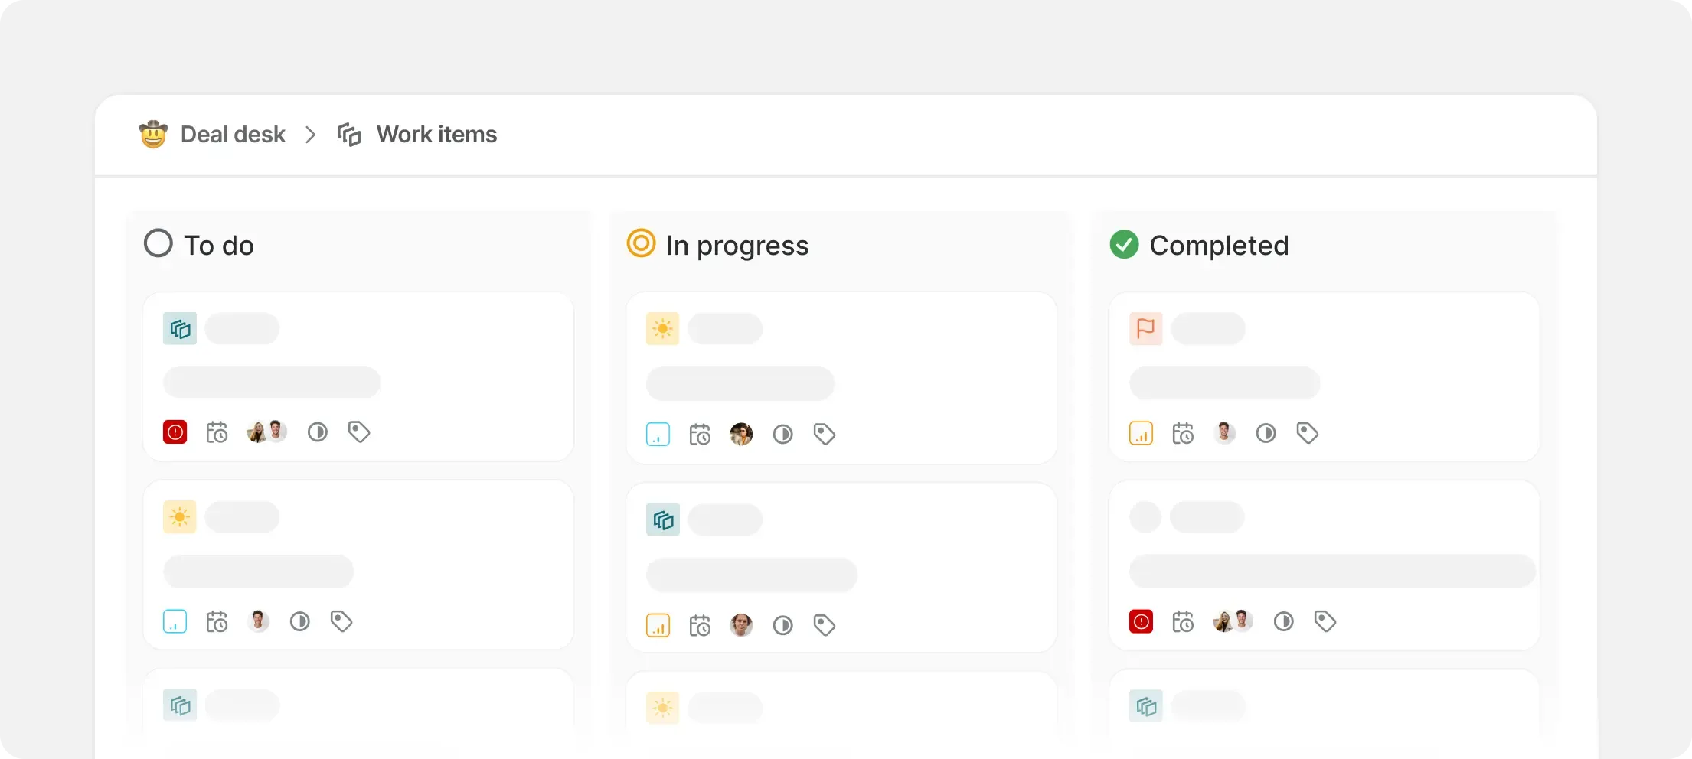
Task: Click the two assignee avatars on first To do card
Action: 266,432
